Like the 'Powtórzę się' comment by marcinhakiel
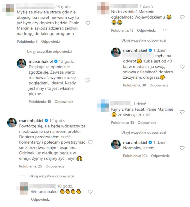The width and height of the screenshot is (190, 207). (90, 142)
